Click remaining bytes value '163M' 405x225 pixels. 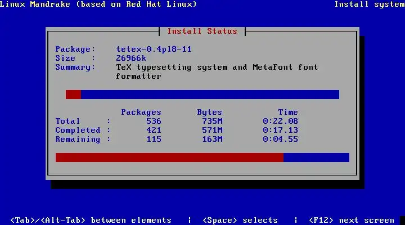(x=212, y=139)
